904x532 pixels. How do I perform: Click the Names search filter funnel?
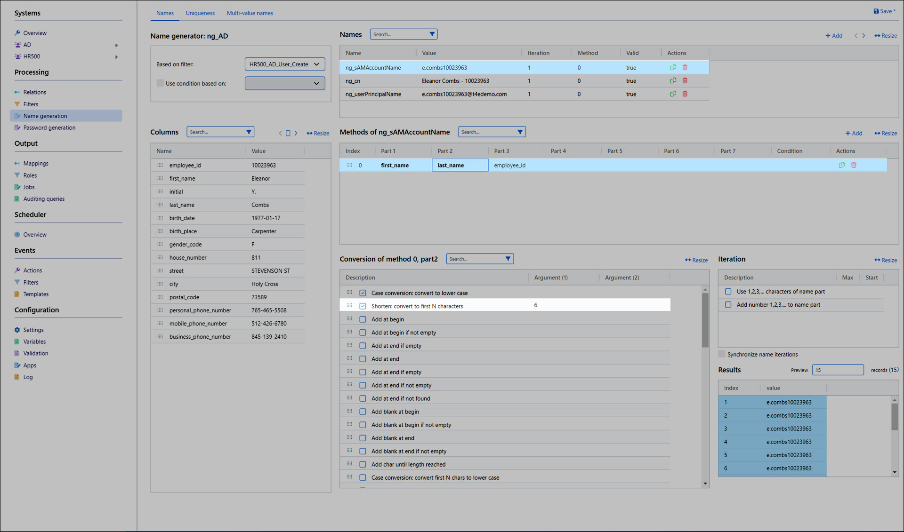point(432,34)
